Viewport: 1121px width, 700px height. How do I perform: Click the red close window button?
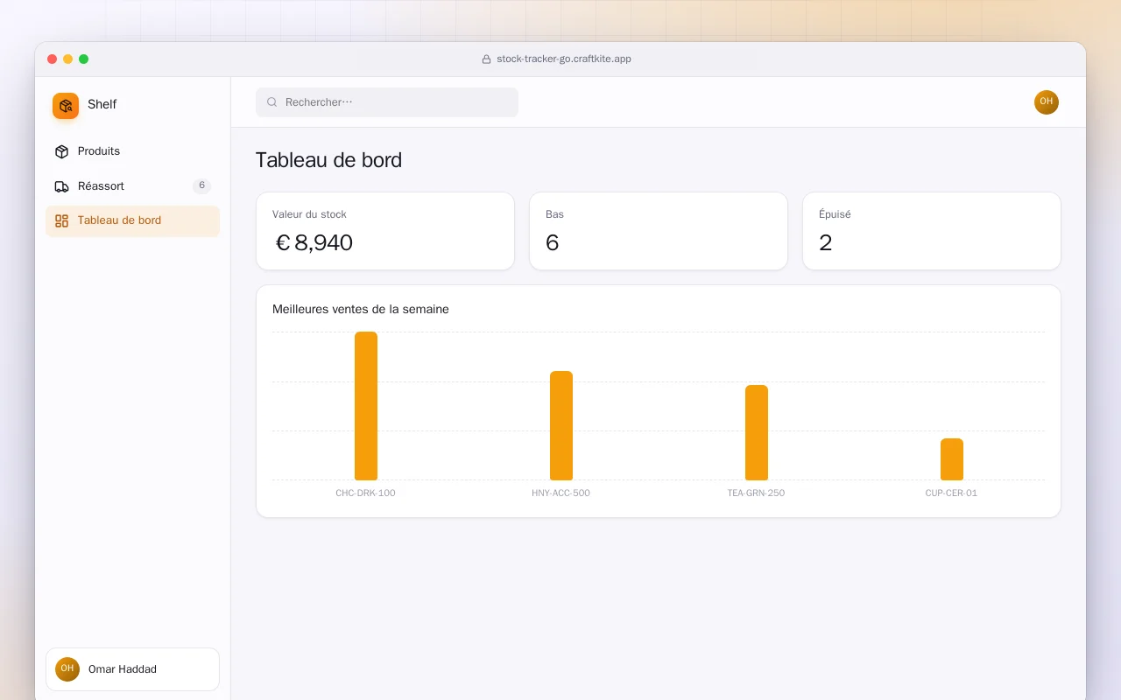point(53,59)
